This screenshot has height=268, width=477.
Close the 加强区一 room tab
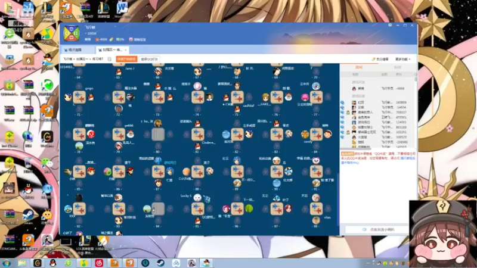pyautogui.click(x=126, y=50)
